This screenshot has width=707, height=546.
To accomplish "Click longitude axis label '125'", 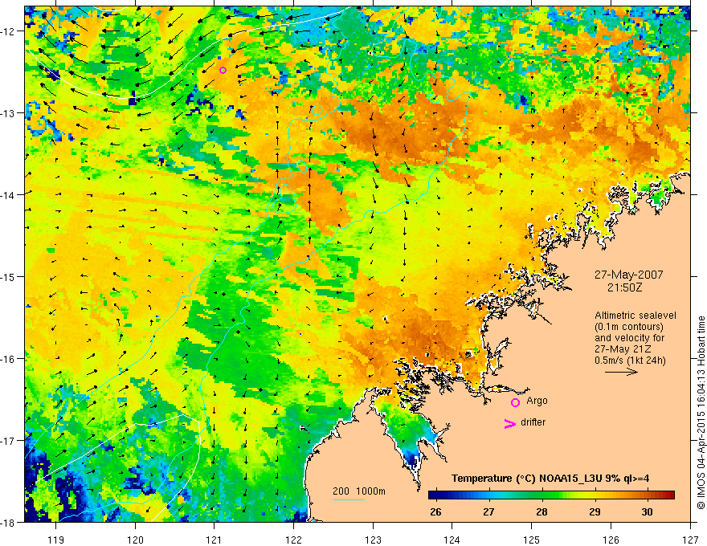I will click(x=532, y=540).
